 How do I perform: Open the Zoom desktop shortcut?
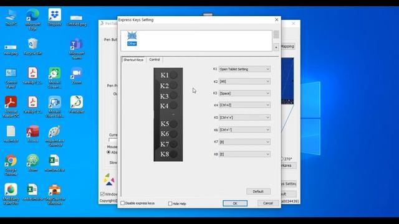click(x=77, y=76)
